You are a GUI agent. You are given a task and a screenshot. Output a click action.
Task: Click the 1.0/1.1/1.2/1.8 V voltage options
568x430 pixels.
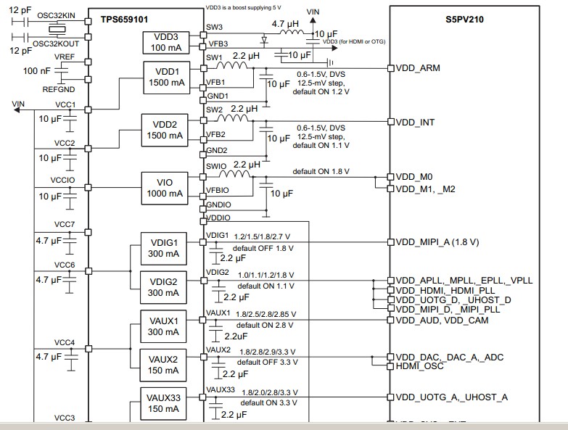[266, 276]
